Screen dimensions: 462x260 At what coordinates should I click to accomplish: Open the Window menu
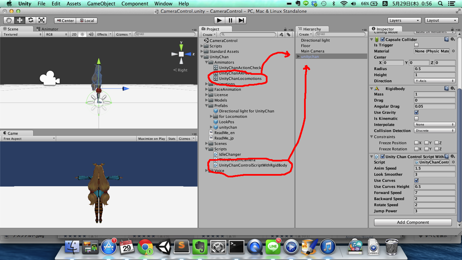click(163, 4)
